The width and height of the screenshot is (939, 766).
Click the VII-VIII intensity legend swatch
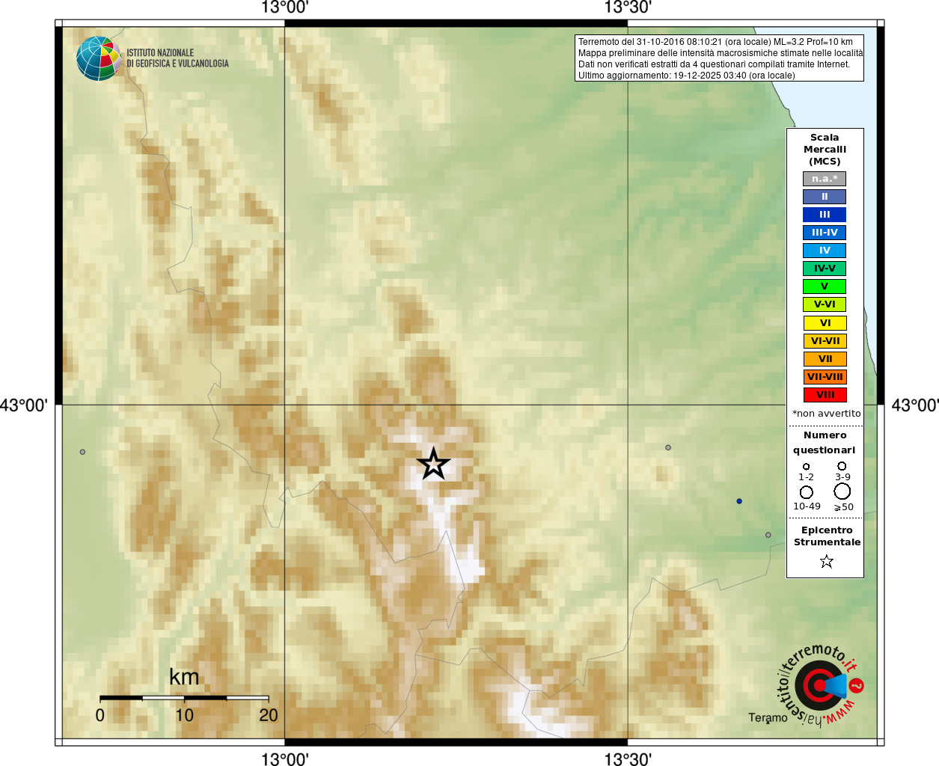pos(825,377)
